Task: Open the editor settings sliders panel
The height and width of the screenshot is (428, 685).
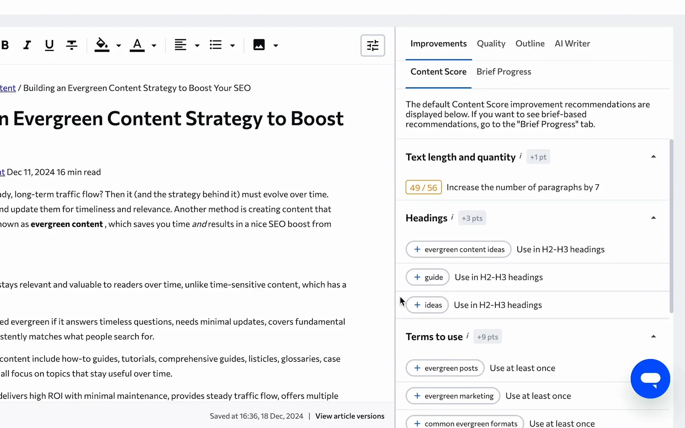Action: (x=372, y=45)
